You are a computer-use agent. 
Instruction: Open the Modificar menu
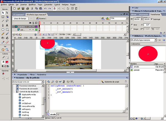32,5
